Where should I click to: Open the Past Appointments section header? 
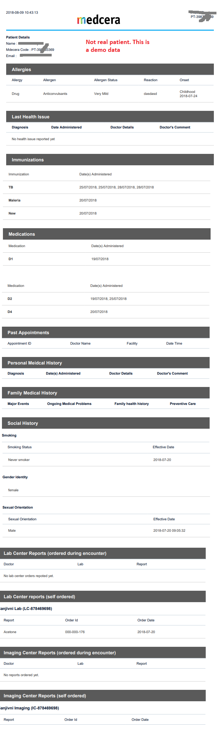(x=28, y=333)
